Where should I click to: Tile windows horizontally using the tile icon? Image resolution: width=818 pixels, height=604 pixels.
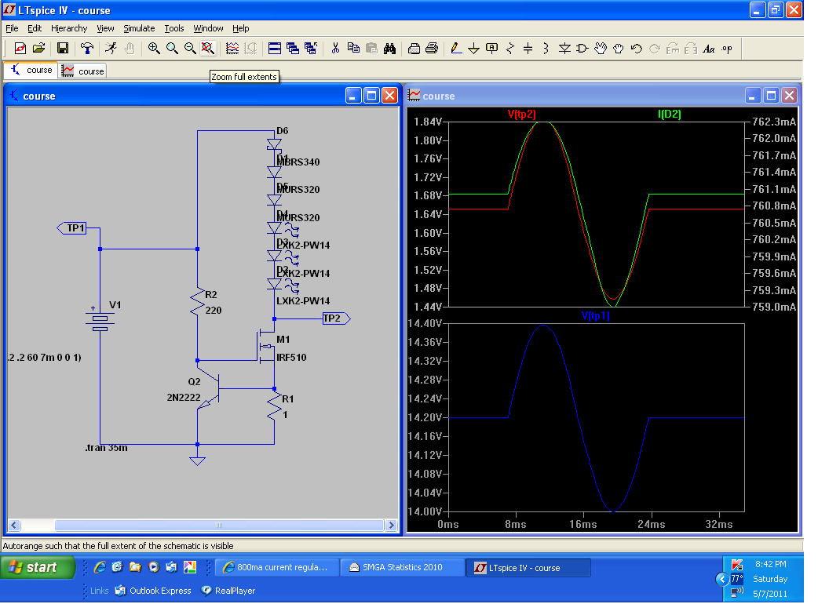(x=275, y=49)
